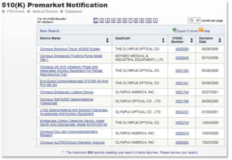Go to results page 10
Image resolution: width=232 pixels, height=160 pixels.
click(x=149, y=21)
